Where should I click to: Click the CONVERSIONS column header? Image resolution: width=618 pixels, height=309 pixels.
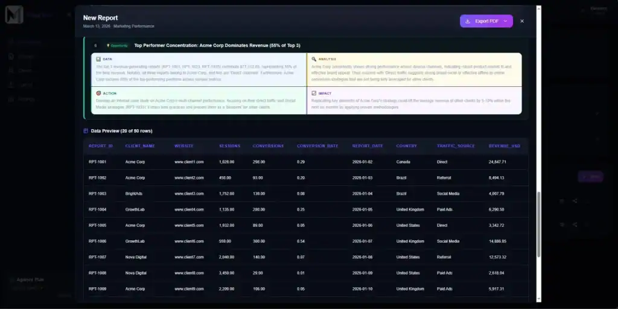[x=268, y=146]
